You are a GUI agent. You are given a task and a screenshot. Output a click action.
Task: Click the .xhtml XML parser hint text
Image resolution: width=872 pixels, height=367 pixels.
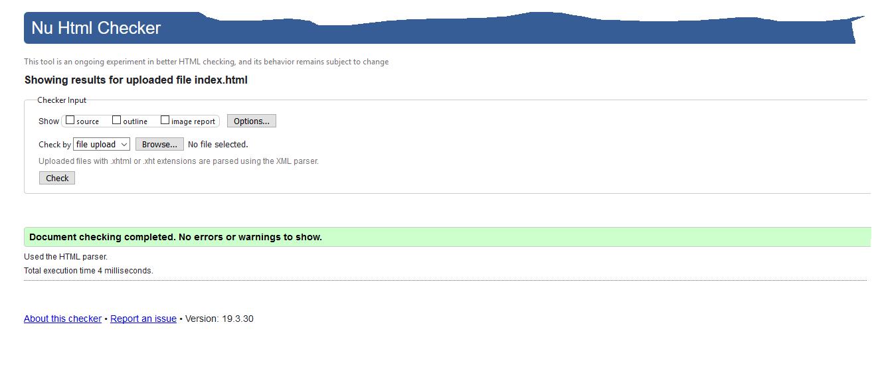(x=179, y=161)
